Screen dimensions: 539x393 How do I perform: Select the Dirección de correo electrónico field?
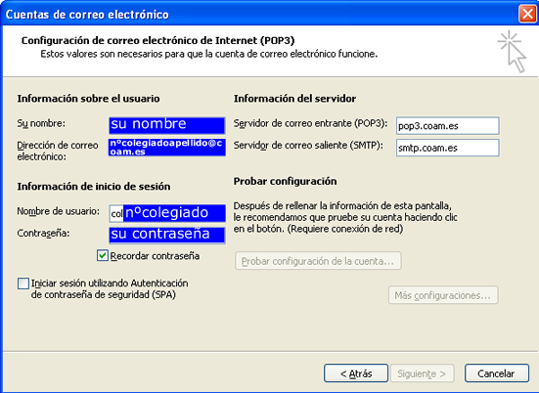point(167,148)
